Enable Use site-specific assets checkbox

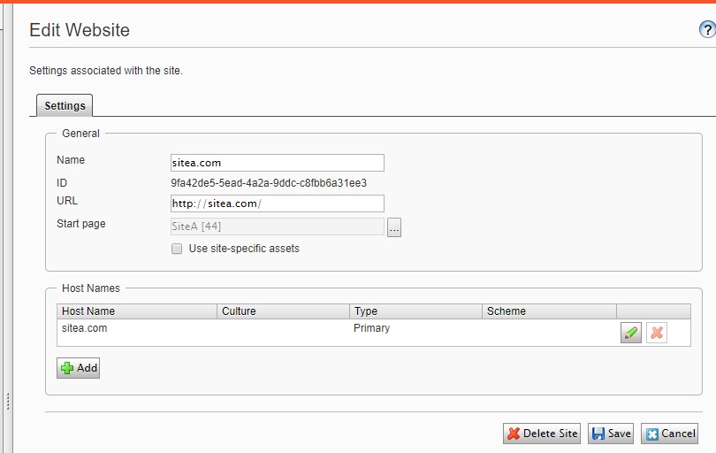(x=177, y=250)
